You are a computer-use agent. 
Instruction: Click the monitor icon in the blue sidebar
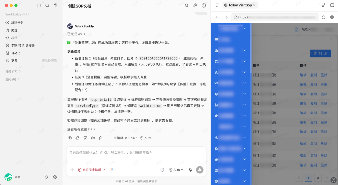[x=216, y=40]
